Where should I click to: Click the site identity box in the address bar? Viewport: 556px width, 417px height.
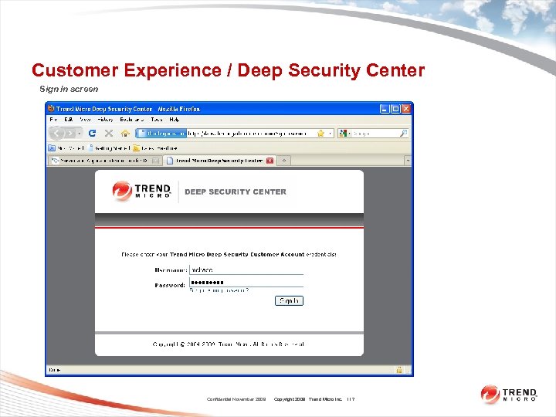[161, 134]
